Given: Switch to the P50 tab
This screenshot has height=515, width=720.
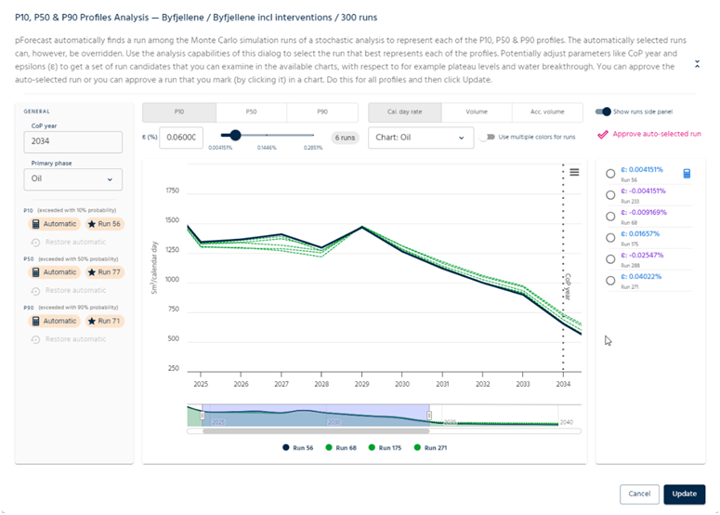Looking at the screenshot, I should click(x=251, y=112).
